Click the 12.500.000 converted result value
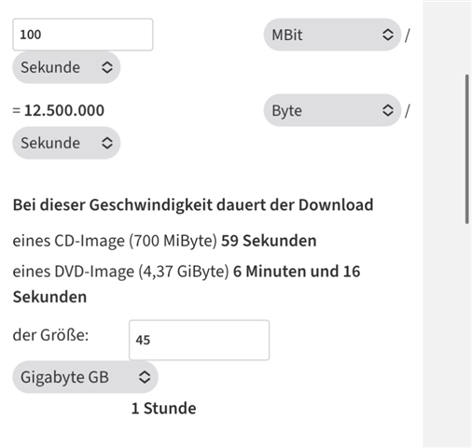The width and height of the screenshot is (472, 448). click(64, 110)
